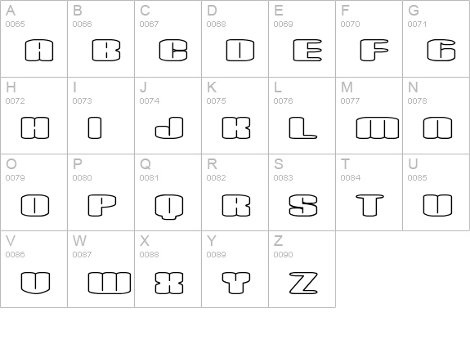Image resolution: width=470 pixels, height=344 pixels.
Task: Select the F glyph cell 0070
Action: tap(369, 38)
